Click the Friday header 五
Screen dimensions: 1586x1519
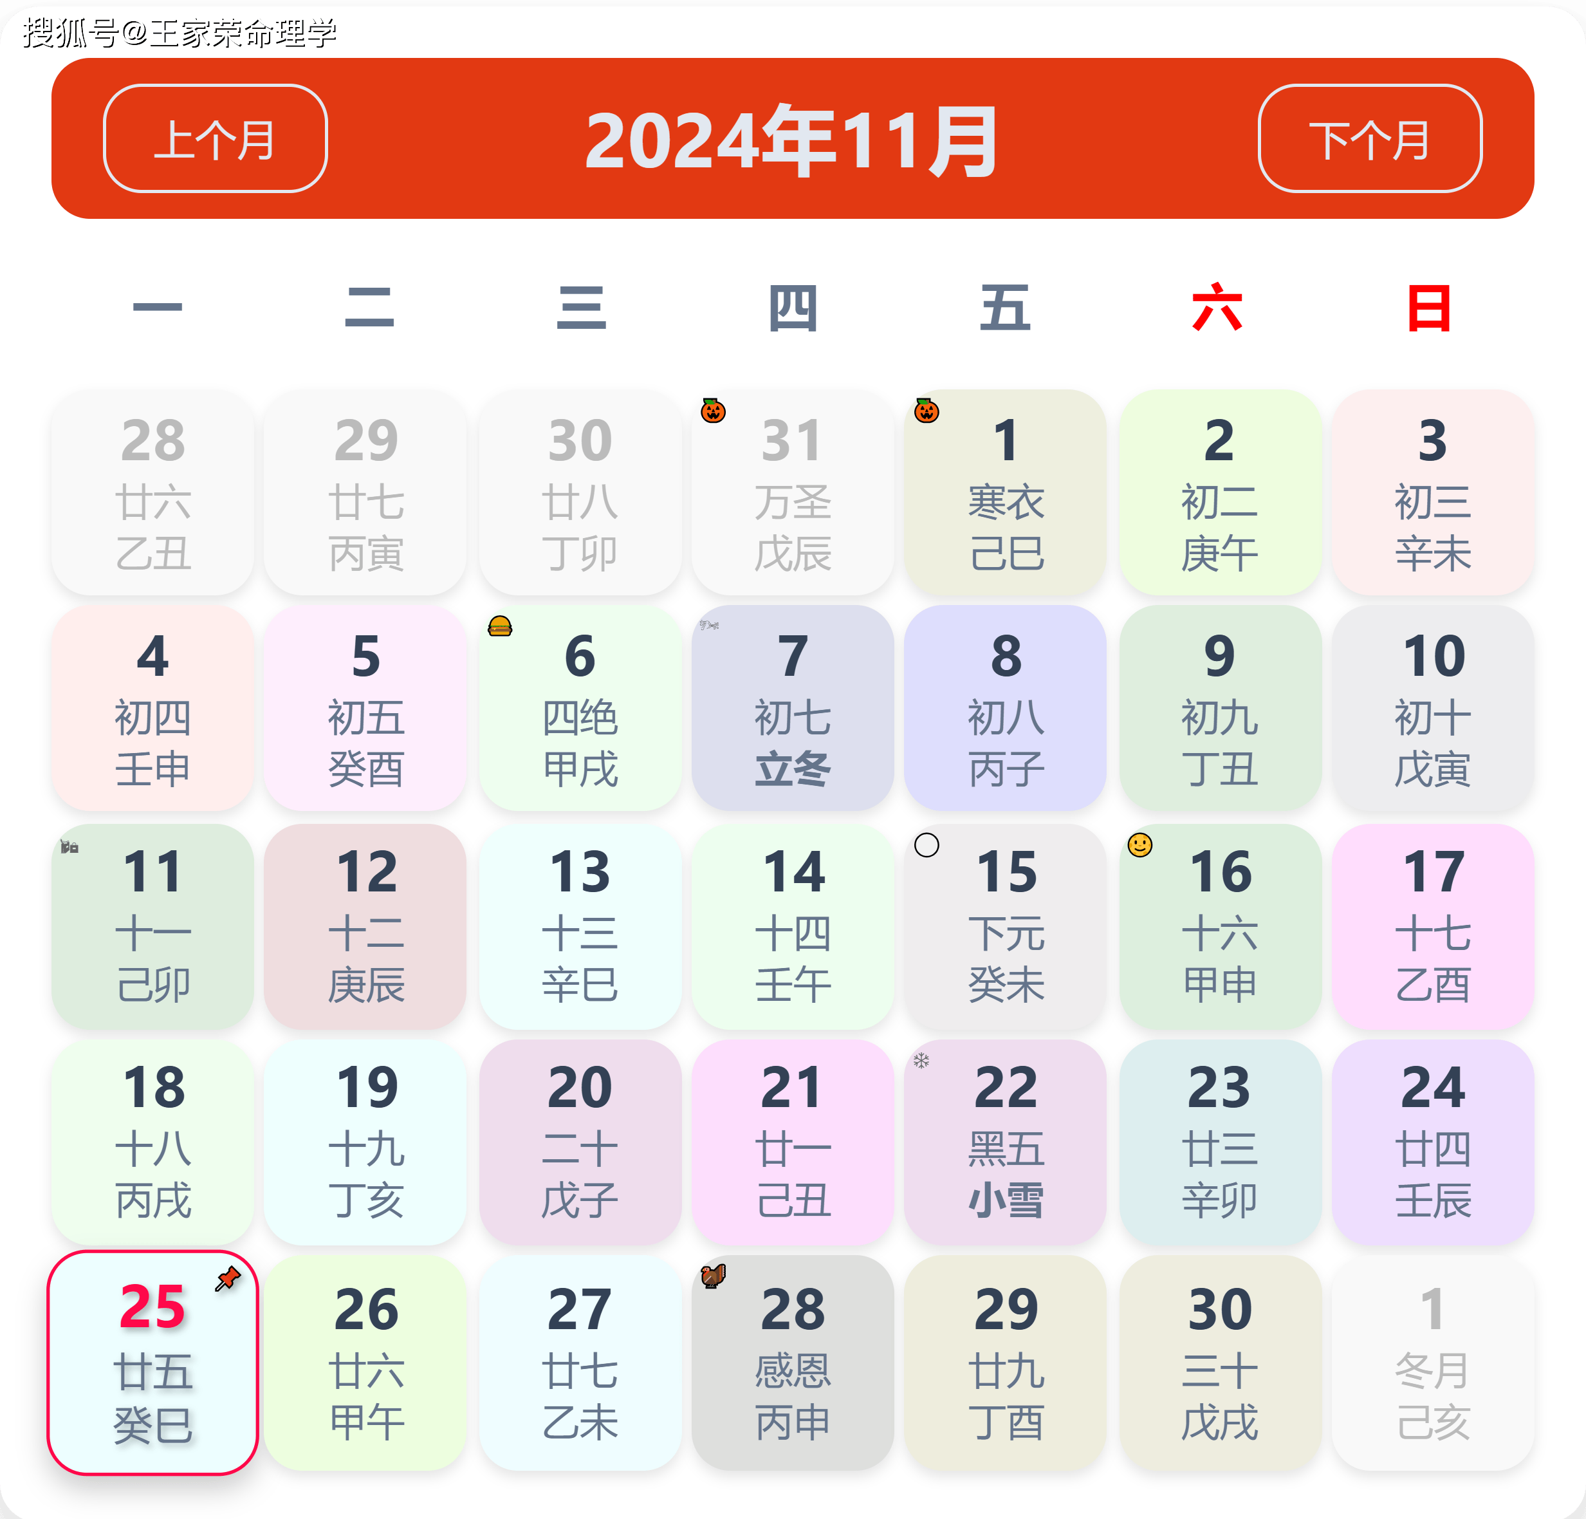(x=1005, y=308)
